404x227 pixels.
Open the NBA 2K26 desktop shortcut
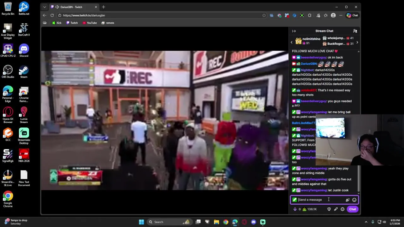pyautogui.click(x=24, y=156)
